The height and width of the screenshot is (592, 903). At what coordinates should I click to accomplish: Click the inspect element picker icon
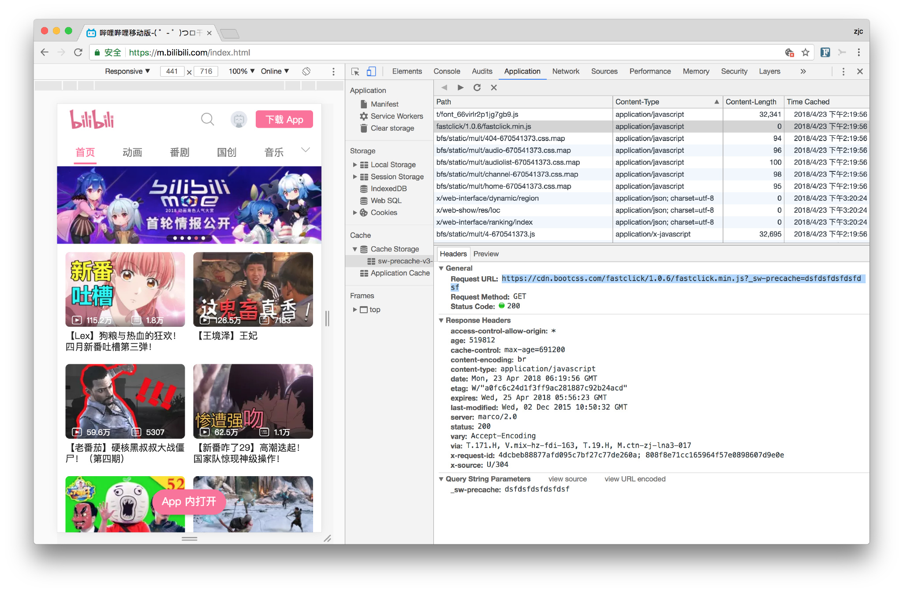355,71
